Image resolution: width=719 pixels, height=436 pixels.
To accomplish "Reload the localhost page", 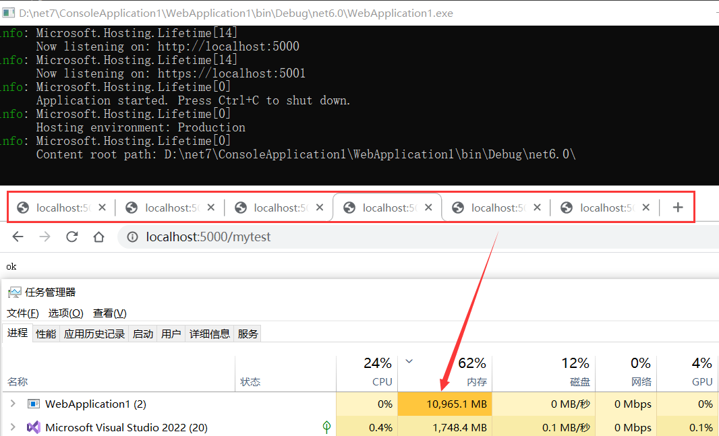I will click(71, 237).
